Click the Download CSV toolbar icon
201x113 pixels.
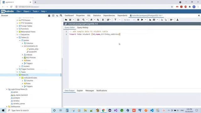tap(177, 20)
